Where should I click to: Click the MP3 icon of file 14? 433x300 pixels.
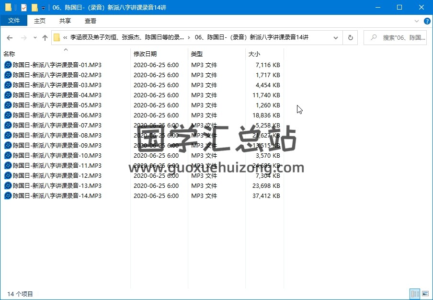coord(8,196)
